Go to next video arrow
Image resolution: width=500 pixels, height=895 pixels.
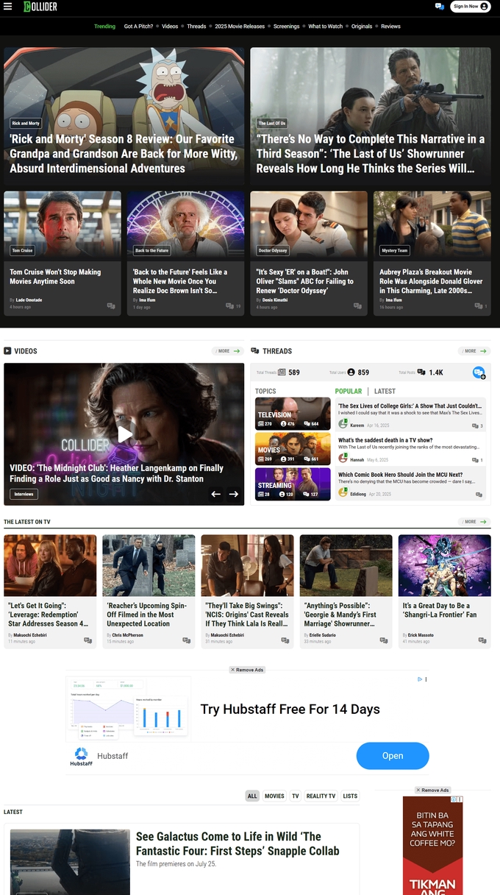click(234, 494)
